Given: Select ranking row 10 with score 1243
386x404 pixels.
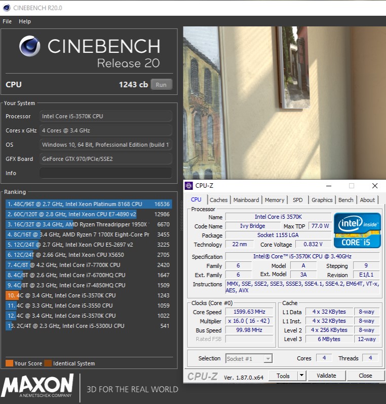Looking at the screenshot, I should click(x=89, y=295).
